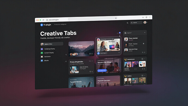Image resolution: width=188 pixels, height=106 pixels.
Task: Click the padlock icon in the address bar
Action: coord(47,20)
